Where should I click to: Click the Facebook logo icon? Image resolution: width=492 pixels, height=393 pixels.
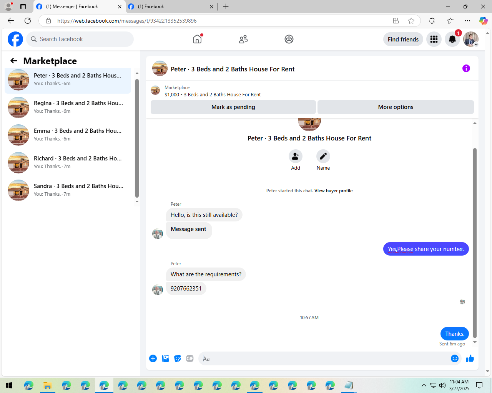[15, 39]
